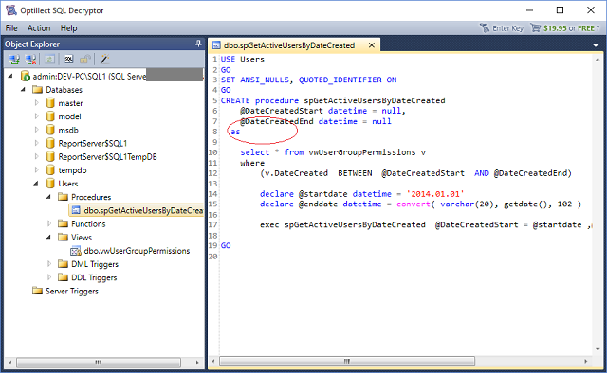
Task: Click the stored procedure icon in the tree
Action: point(76,210)
